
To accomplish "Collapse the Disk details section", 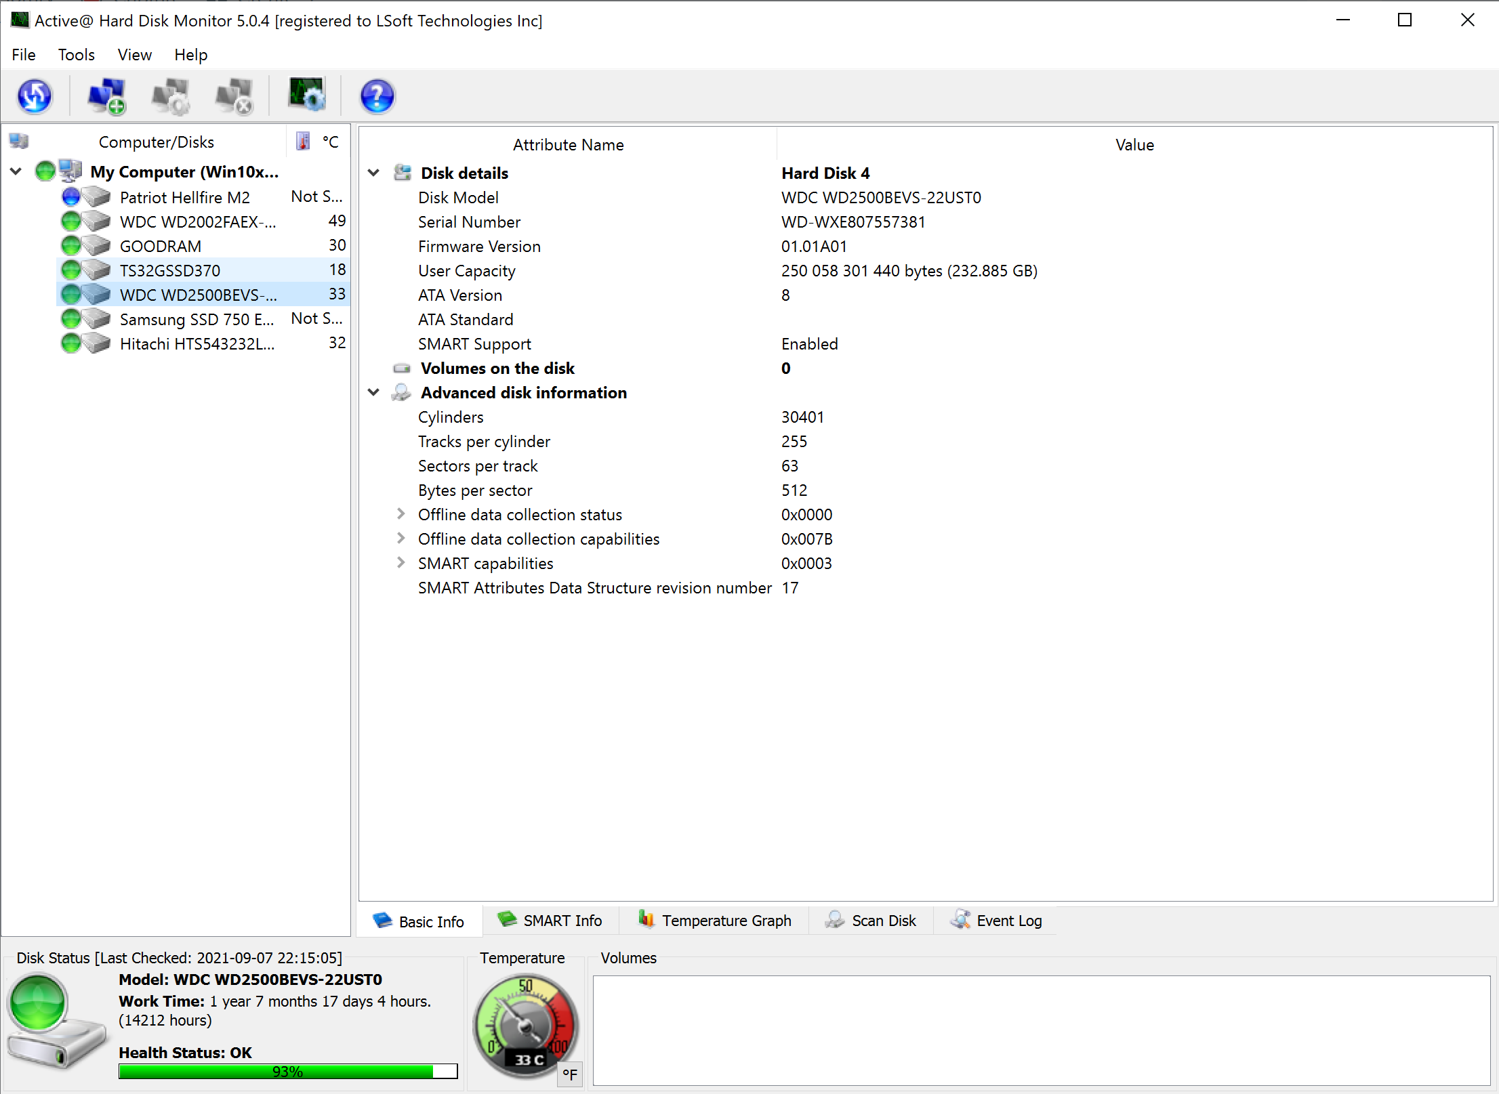I will [x=373, y=173].
